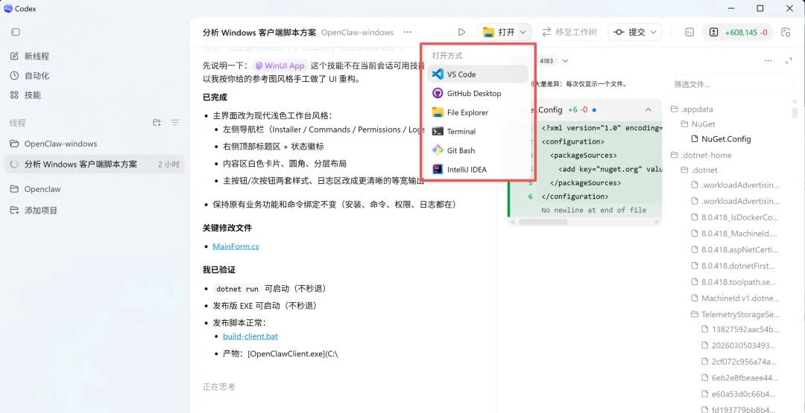This screenshot has width=805, height=413.
Task: Open thread 分析 Windows 客户端脚本方案 in sidebar
Action: [95, 164]
